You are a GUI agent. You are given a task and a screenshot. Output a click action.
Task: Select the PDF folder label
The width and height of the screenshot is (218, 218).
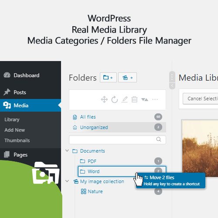[x=92, y=161]
